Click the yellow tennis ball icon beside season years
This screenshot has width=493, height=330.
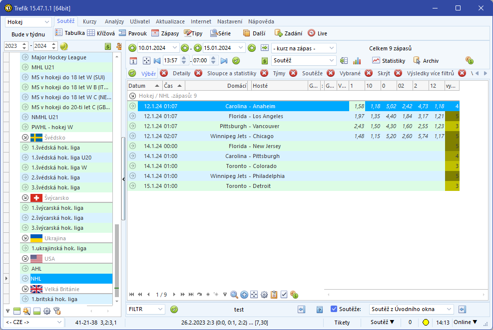tap(64, 46)
